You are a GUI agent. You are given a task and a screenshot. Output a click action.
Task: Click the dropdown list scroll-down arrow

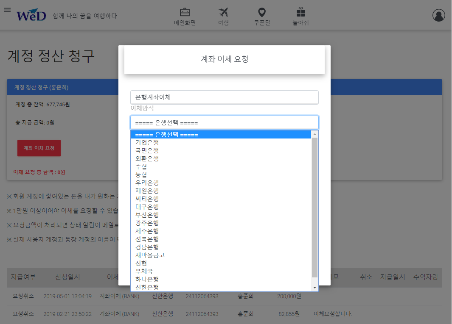tap(315, 287)
